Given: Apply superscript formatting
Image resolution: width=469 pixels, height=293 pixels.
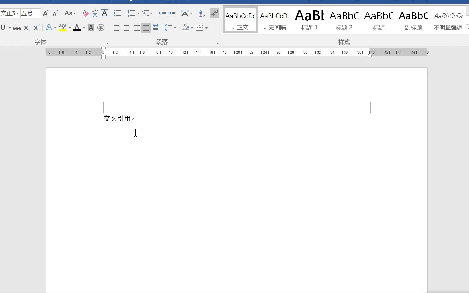Looking at the screenshot, I should pos(37,28).
